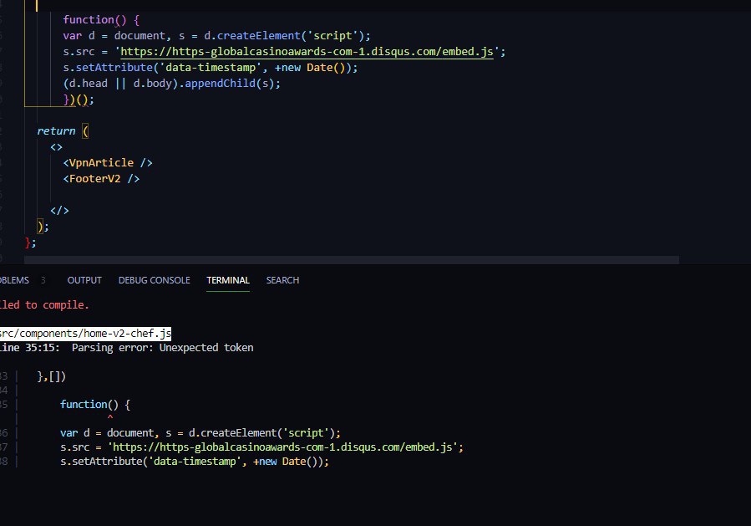Click the TERMINAL panel tab

pyautogui.click(x=228, y=280)
